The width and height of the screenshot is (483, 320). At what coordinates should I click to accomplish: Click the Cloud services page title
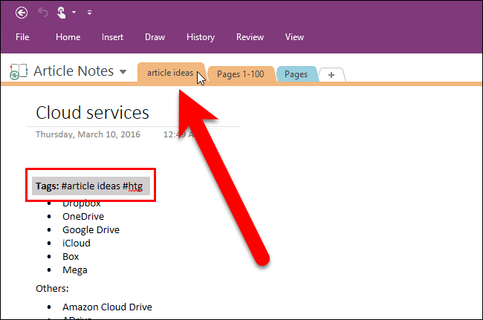93,112
